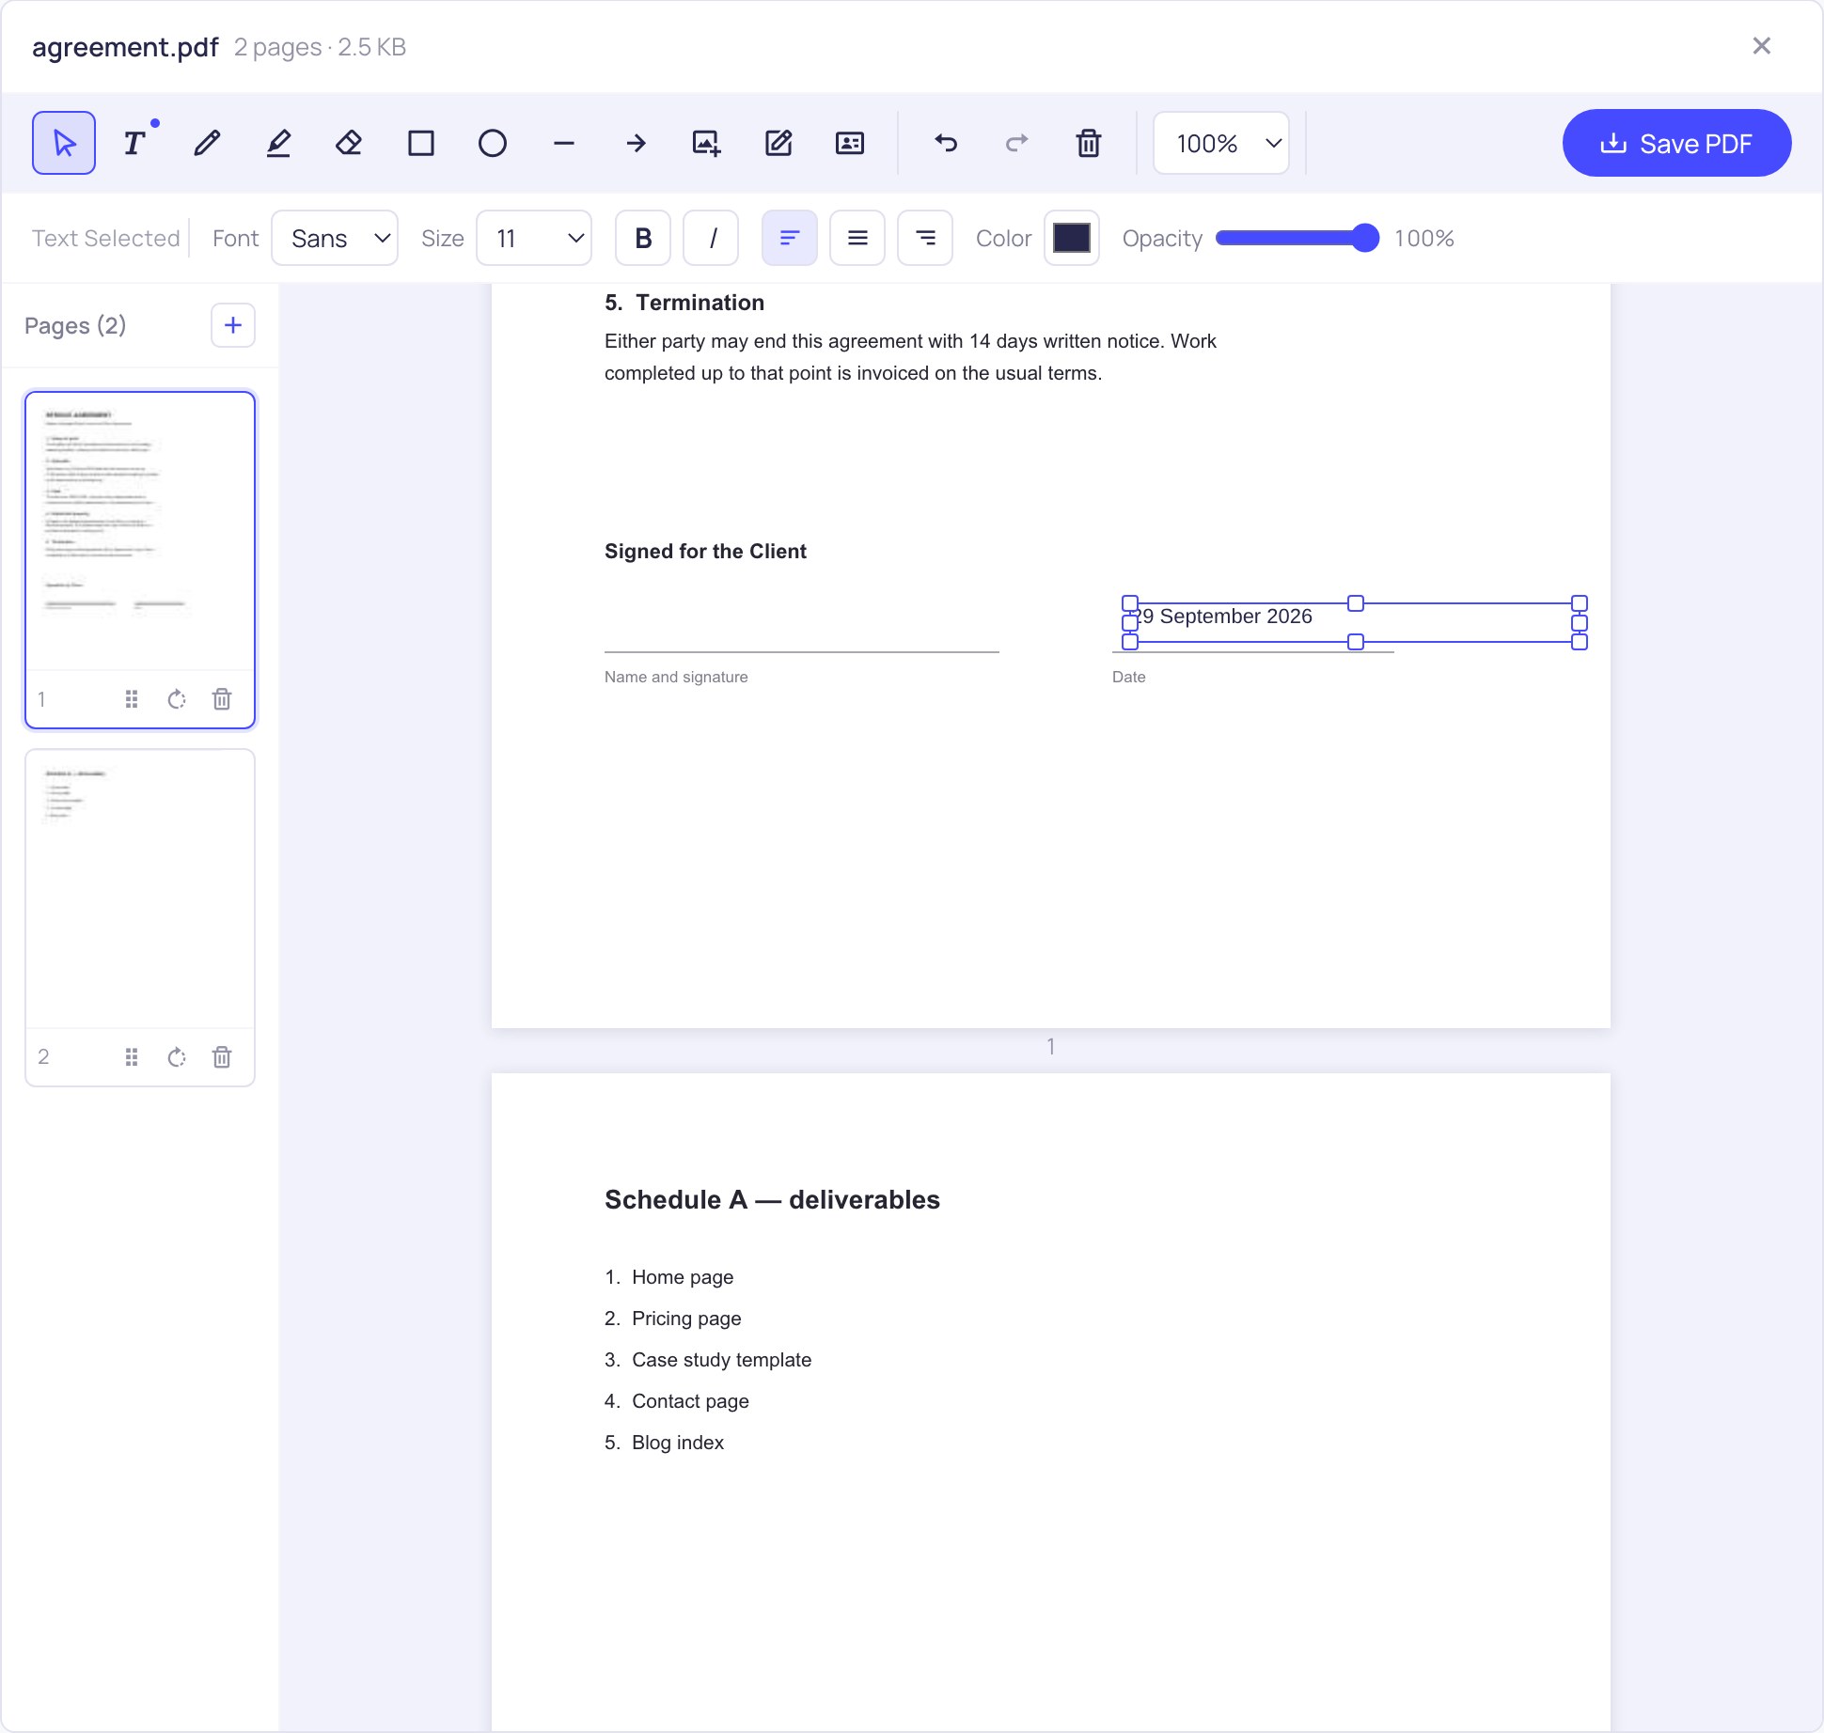The width and height of the screenshot is (1824, 1733).
Task: Toggle bold text formatting
Action: [x=643, y=238]
